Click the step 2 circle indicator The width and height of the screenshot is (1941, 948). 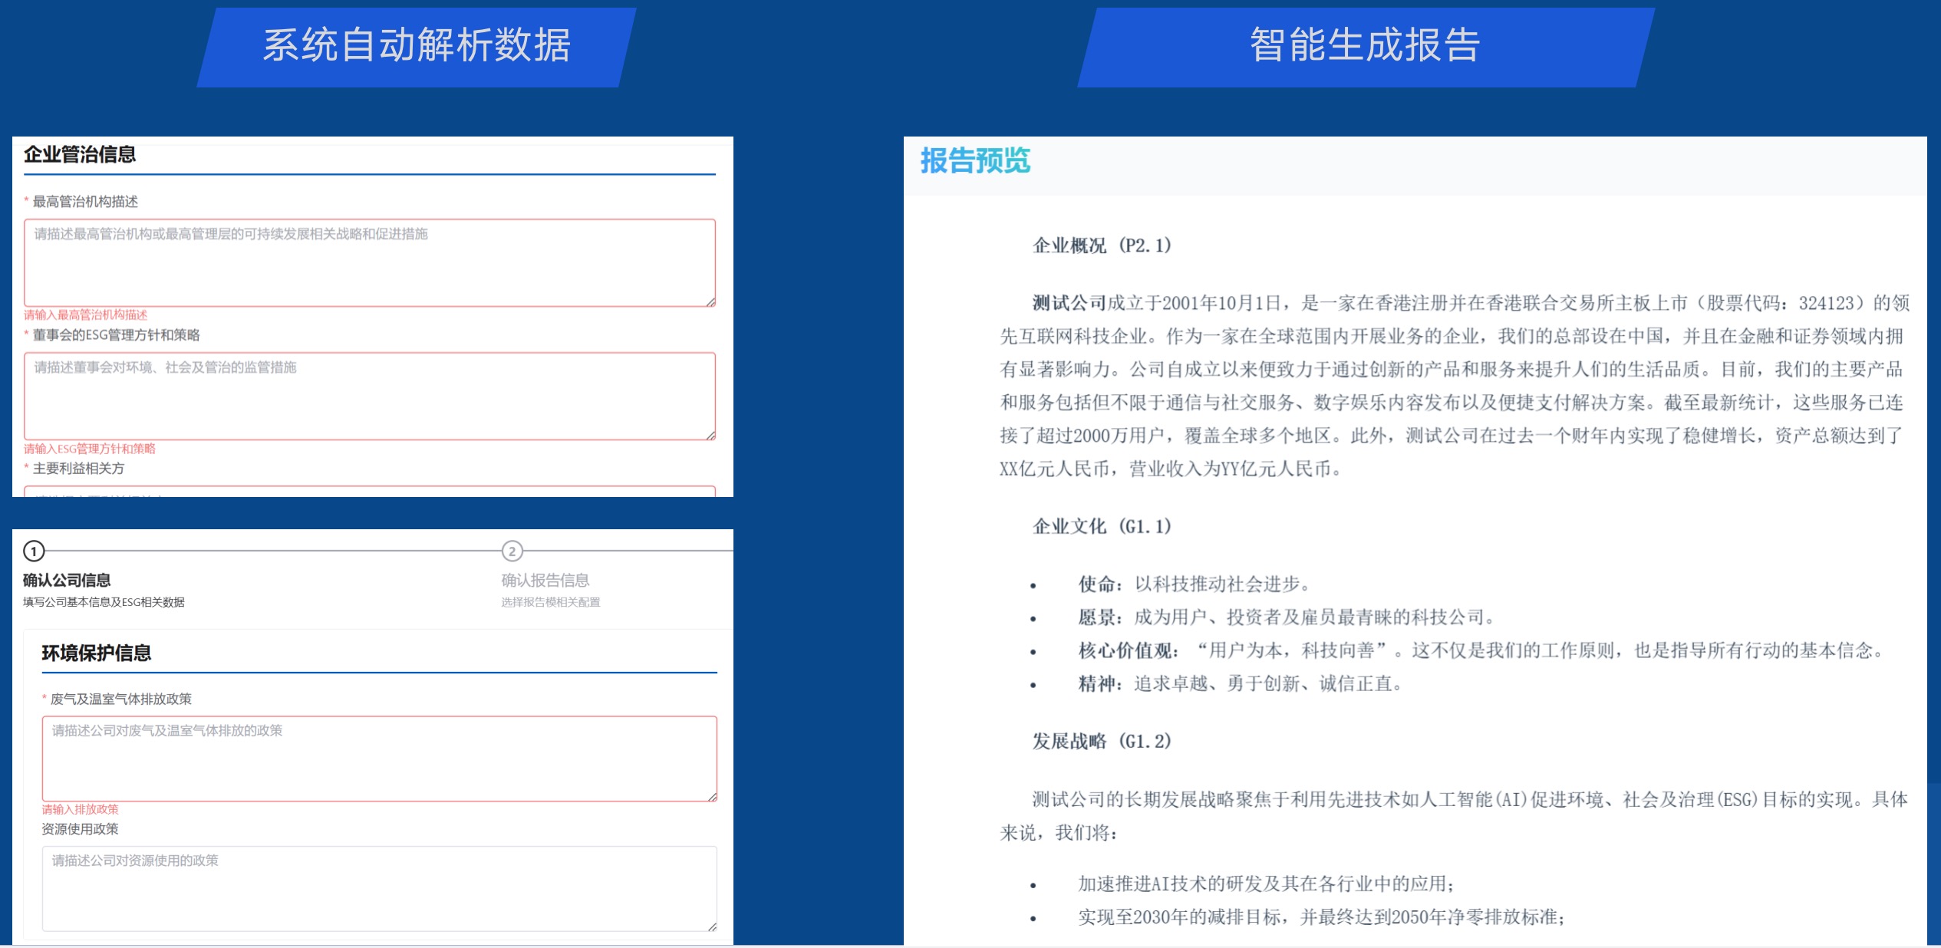coord(512,551)
